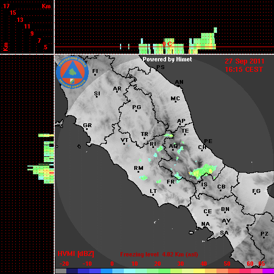Screen dimensions: 274x274
Task: Click the 0 dBZ scale label
Action: [x=112, y=264]
